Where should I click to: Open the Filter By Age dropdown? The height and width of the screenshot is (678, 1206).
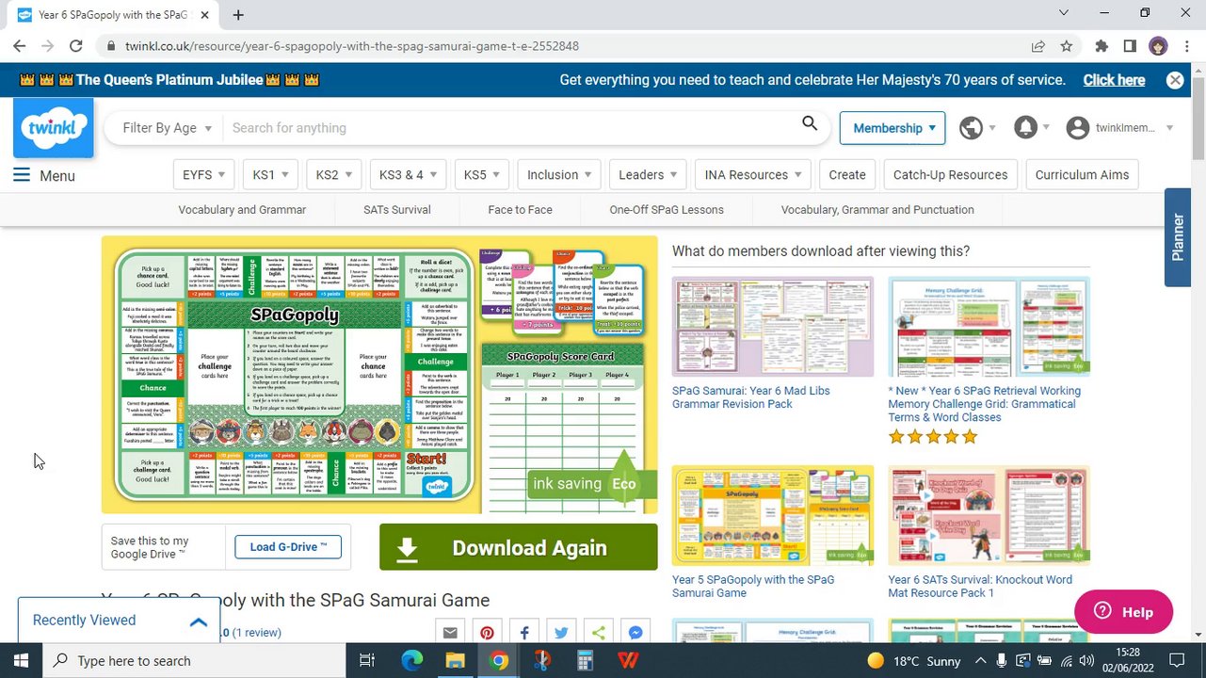tap(167, 128)
